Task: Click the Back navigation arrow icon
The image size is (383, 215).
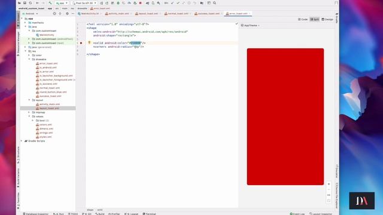Action: point(37,3)
